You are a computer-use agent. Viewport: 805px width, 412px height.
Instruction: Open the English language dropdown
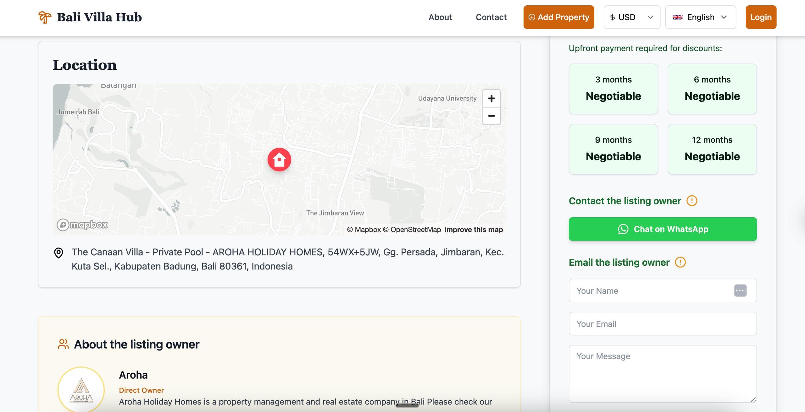(x=700, y=17)
